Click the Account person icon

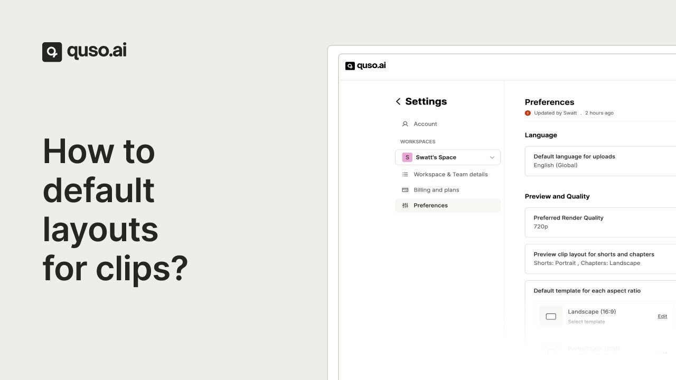coord(405,124)
